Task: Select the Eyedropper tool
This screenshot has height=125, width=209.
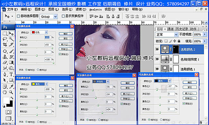Action: [x=11, y=87]
